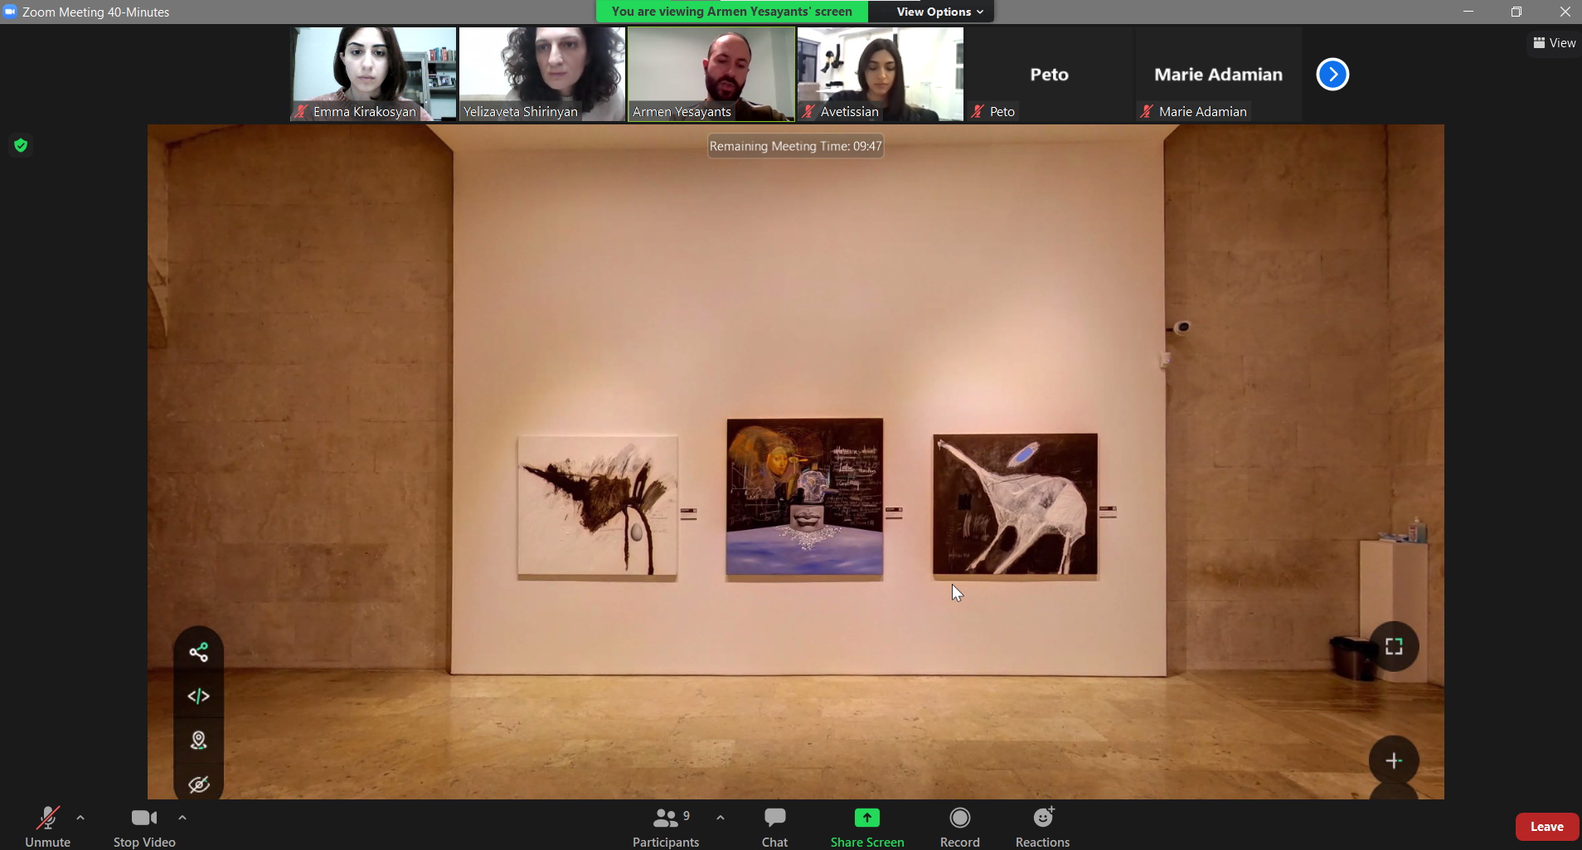
Task: Click the embed code icon in the tour
Action: point(198,697)
